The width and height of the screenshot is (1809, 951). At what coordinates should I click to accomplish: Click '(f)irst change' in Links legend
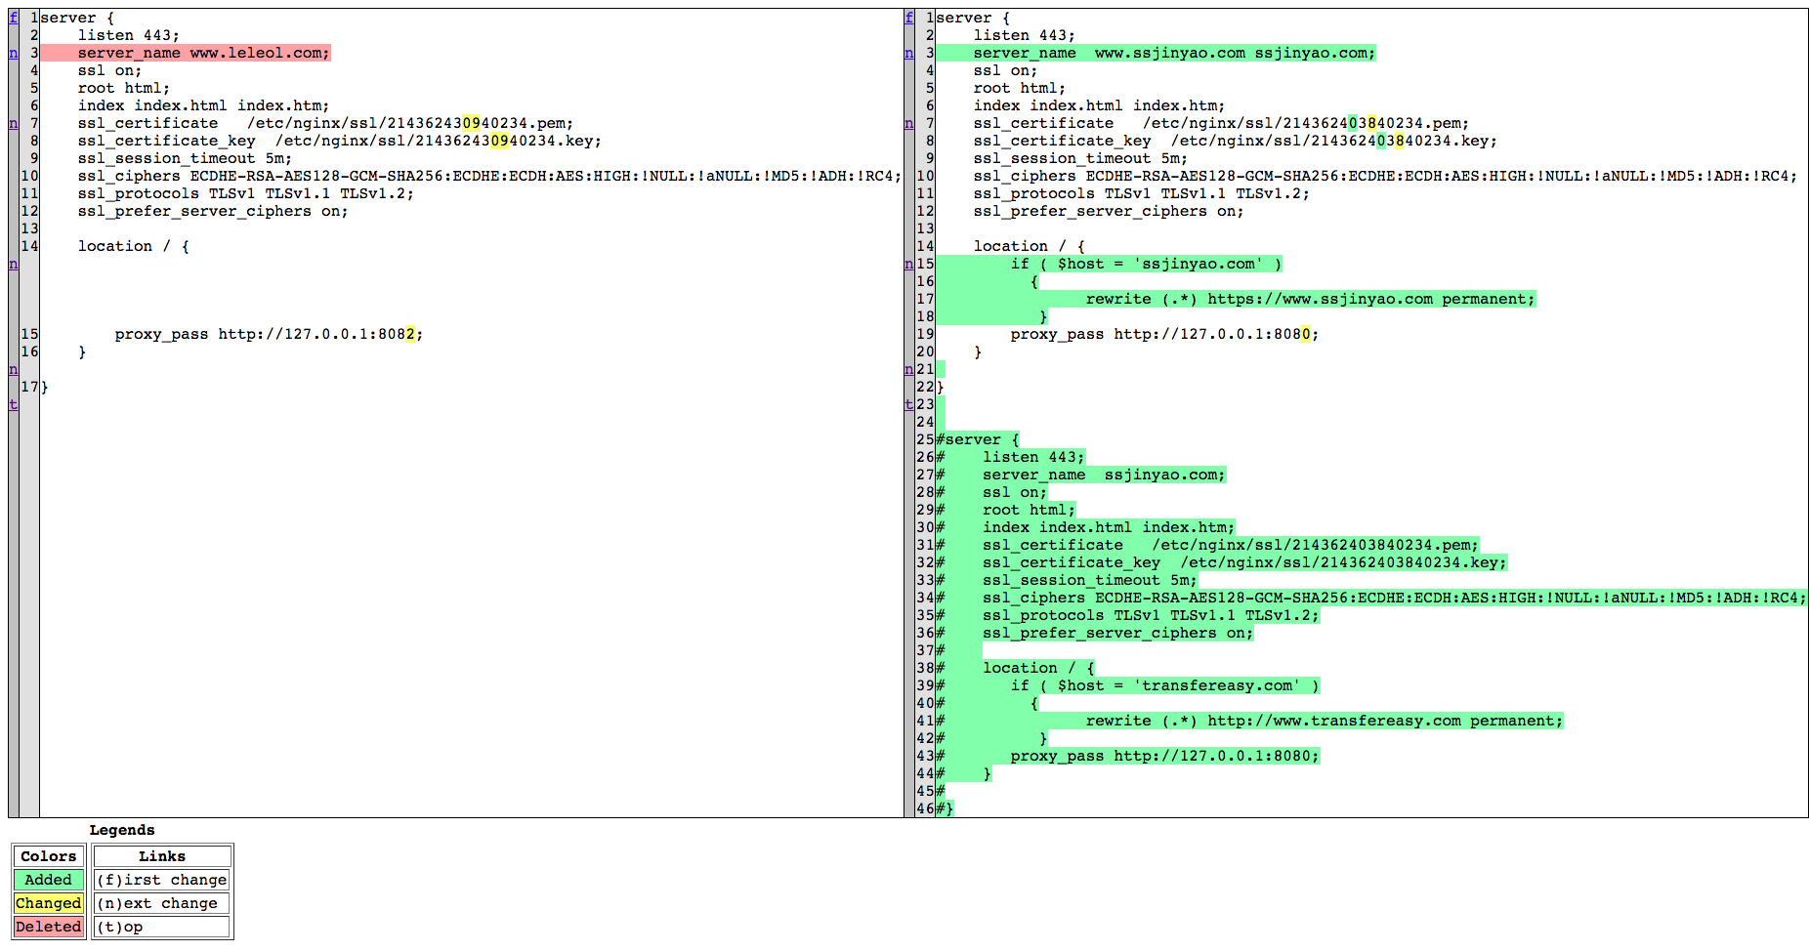tap(162, 880)
